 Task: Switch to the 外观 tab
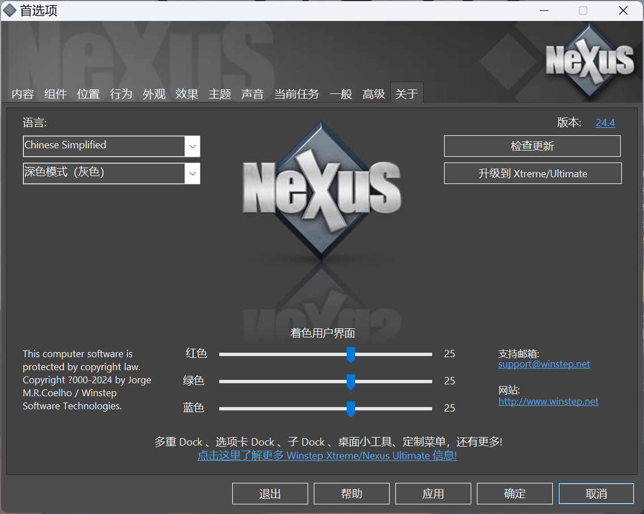click(153, 94)
